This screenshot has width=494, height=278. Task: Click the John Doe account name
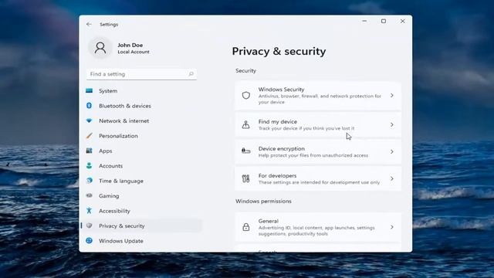pos(130,45)
